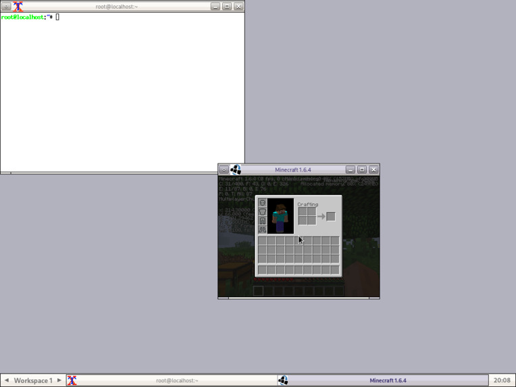Focus the terminal command prompt

point(30,17)
